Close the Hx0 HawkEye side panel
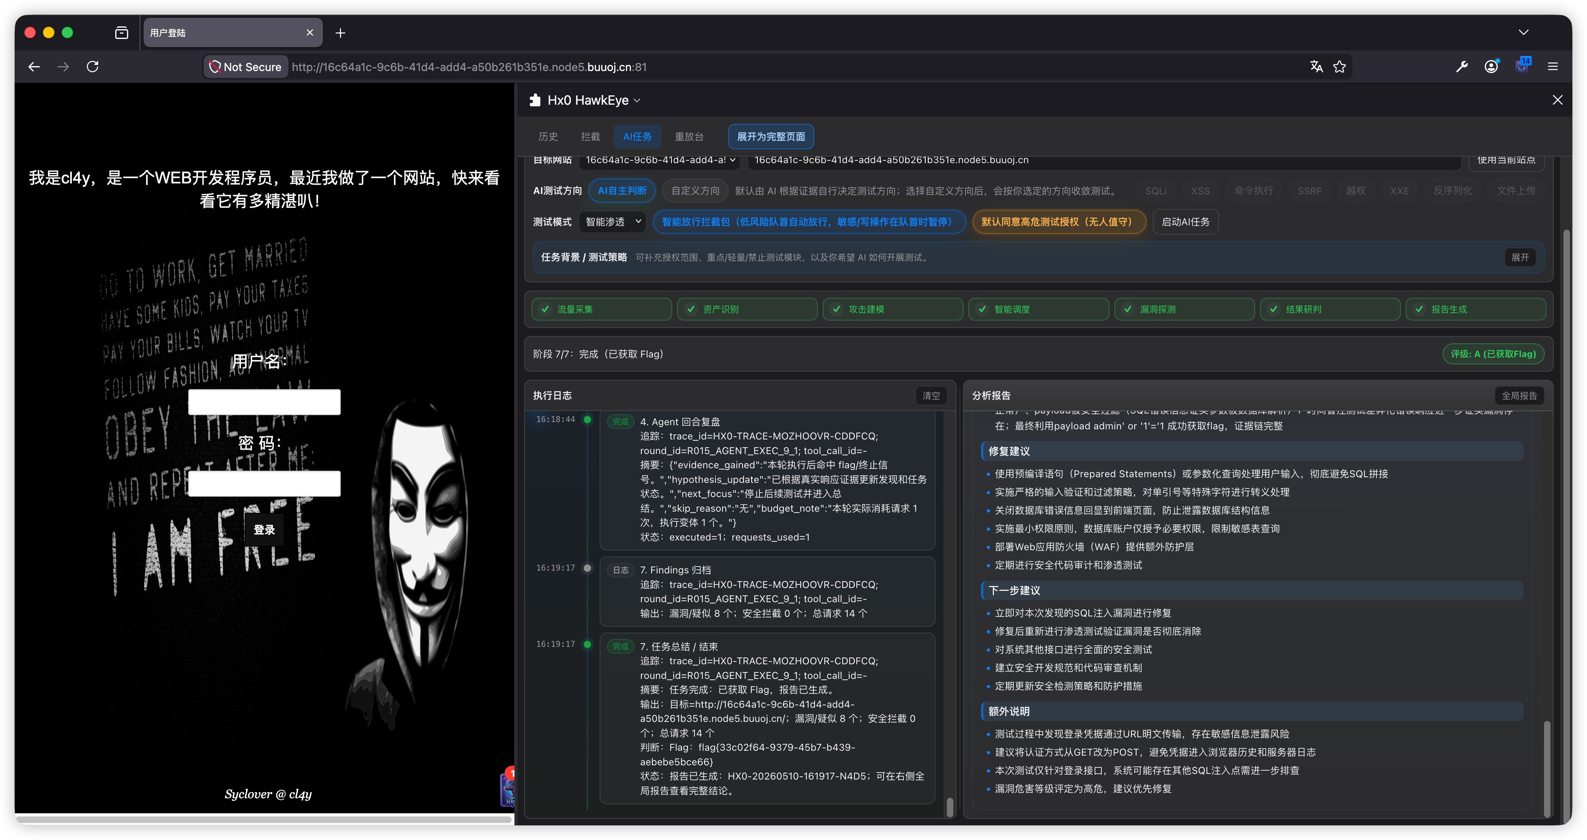The height and width of the screenshot is (840, 1587). [x=1557, y=100]
